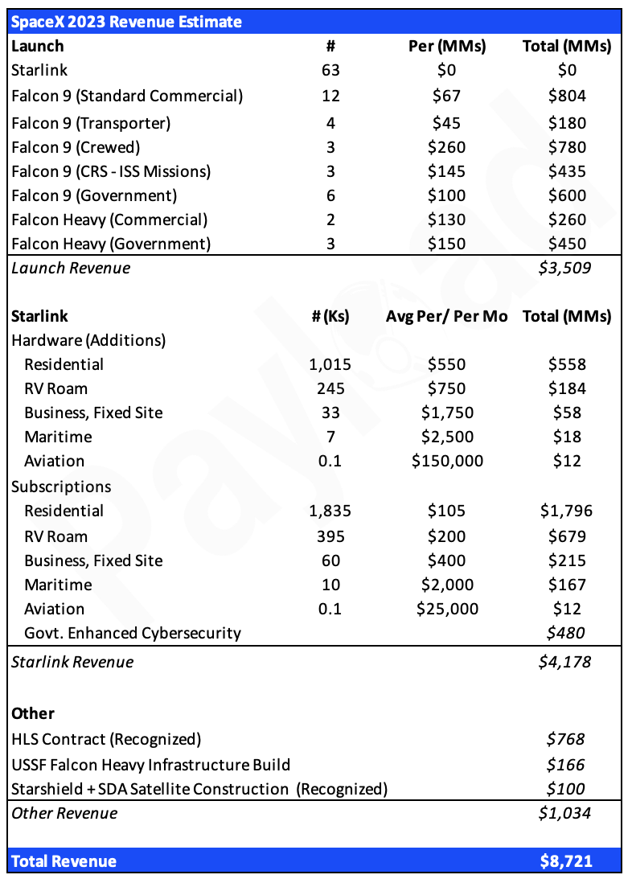Select the HLS Contract (Recognized) row
The image size is (632, 883).
314,739
